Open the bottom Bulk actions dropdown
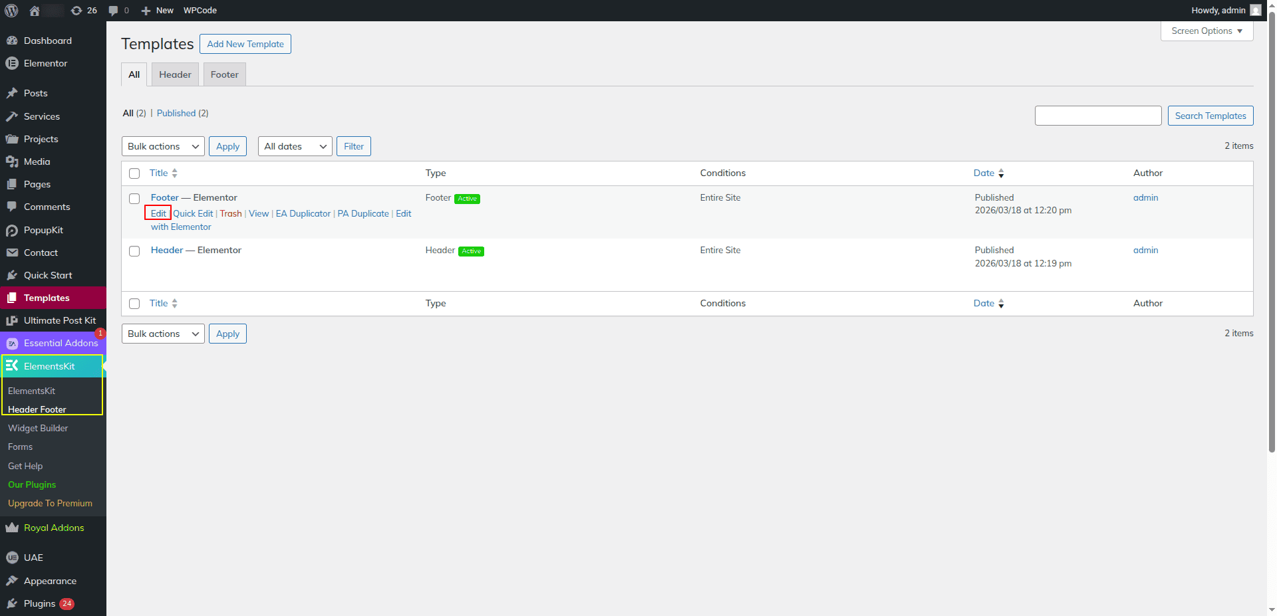Screen dimensions: 1277x616 tap(163, 334)
